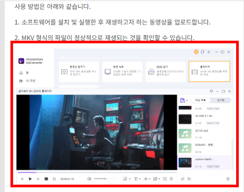Close the player window
The height and width of the screenshot is (192, 244).
(x=229, y=91)
